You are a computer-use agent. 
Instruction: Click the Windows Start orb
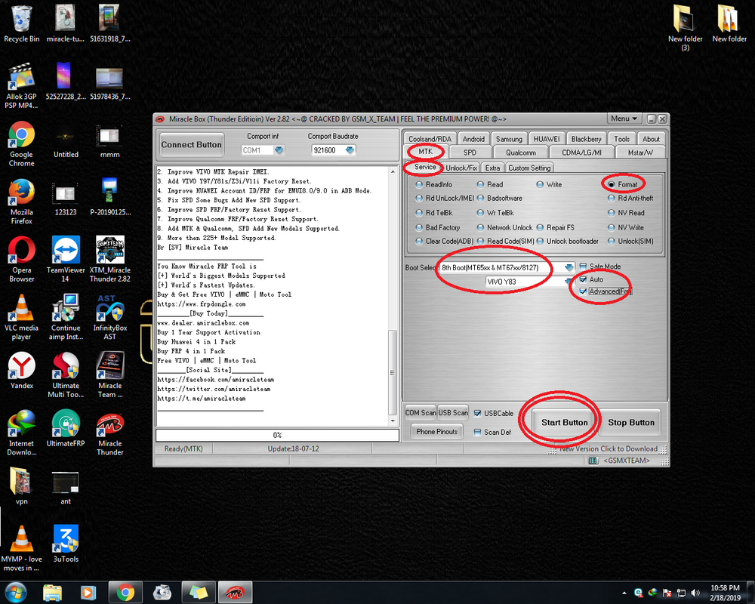tap(15, 592)
